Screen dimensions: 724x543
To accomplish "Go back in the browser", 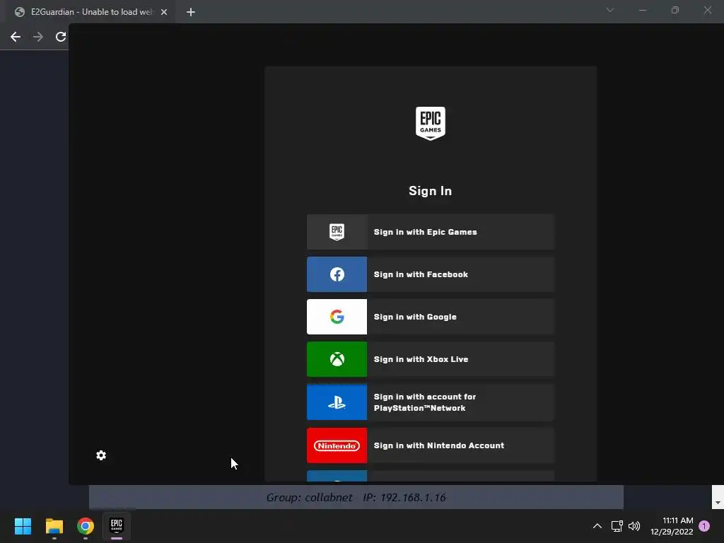I will (16, 37).
